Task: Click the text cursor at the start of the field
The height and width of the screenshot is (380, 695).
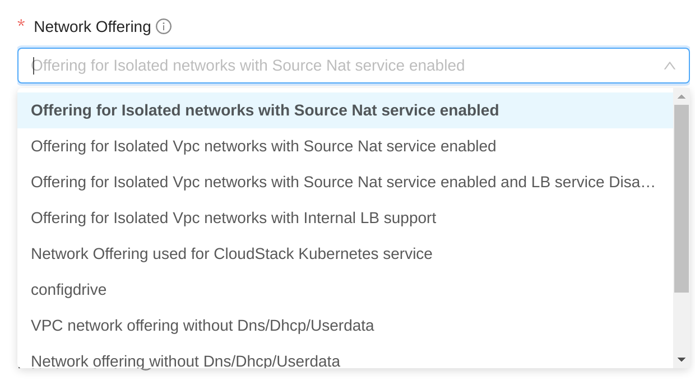Action: click(x=34, y=66)
